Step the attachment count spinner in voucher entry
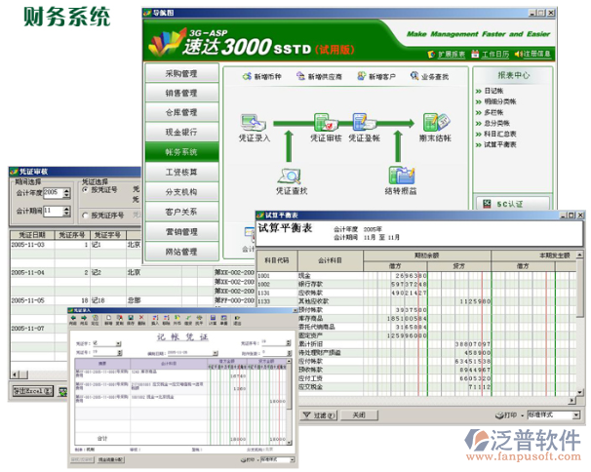591x472 pixels. coord(289,353)
